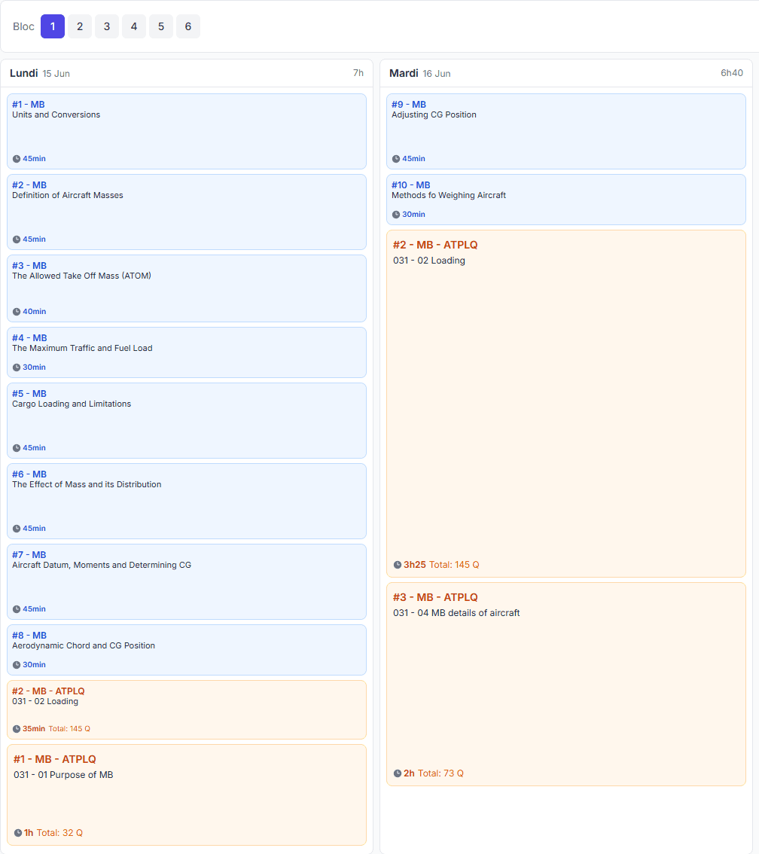Open #9 - MB lesson title
Viewport: 759px width, 854px height.
409,105
